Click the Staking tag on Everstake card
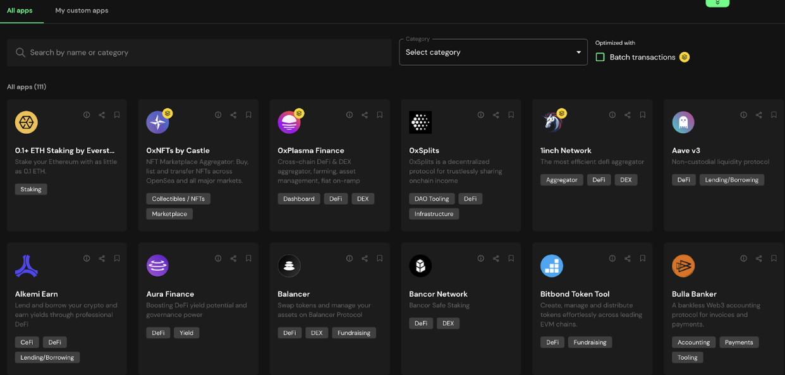Screen dimensions: 785x375 click(31, 189)
